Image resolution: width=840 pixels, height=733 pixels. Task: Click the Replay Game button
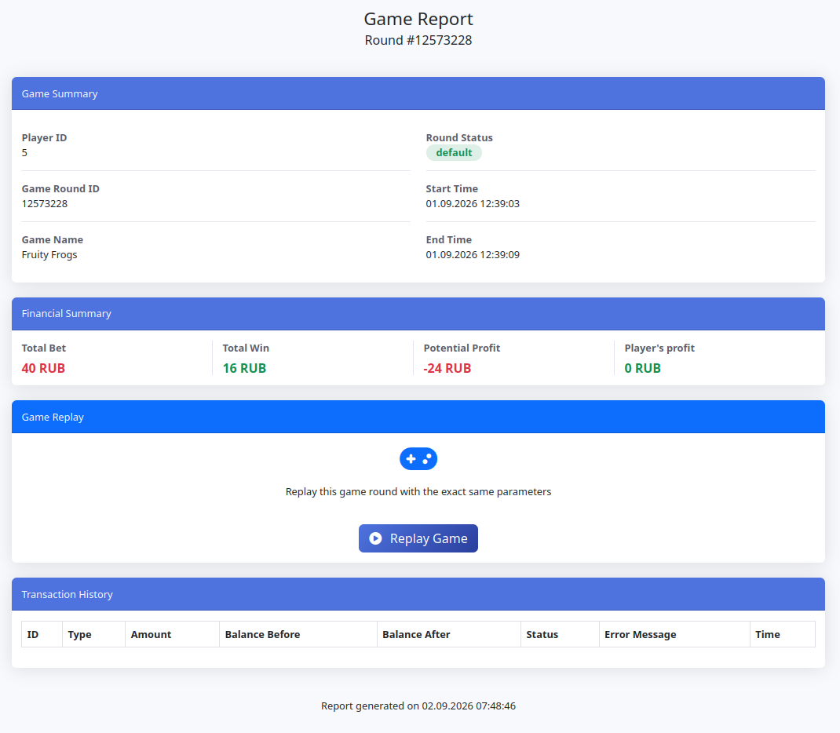point(418,538)
